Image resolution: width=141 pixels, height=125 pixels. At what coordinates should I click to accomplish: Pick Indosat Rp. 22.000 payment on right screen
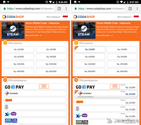(106, 102)
